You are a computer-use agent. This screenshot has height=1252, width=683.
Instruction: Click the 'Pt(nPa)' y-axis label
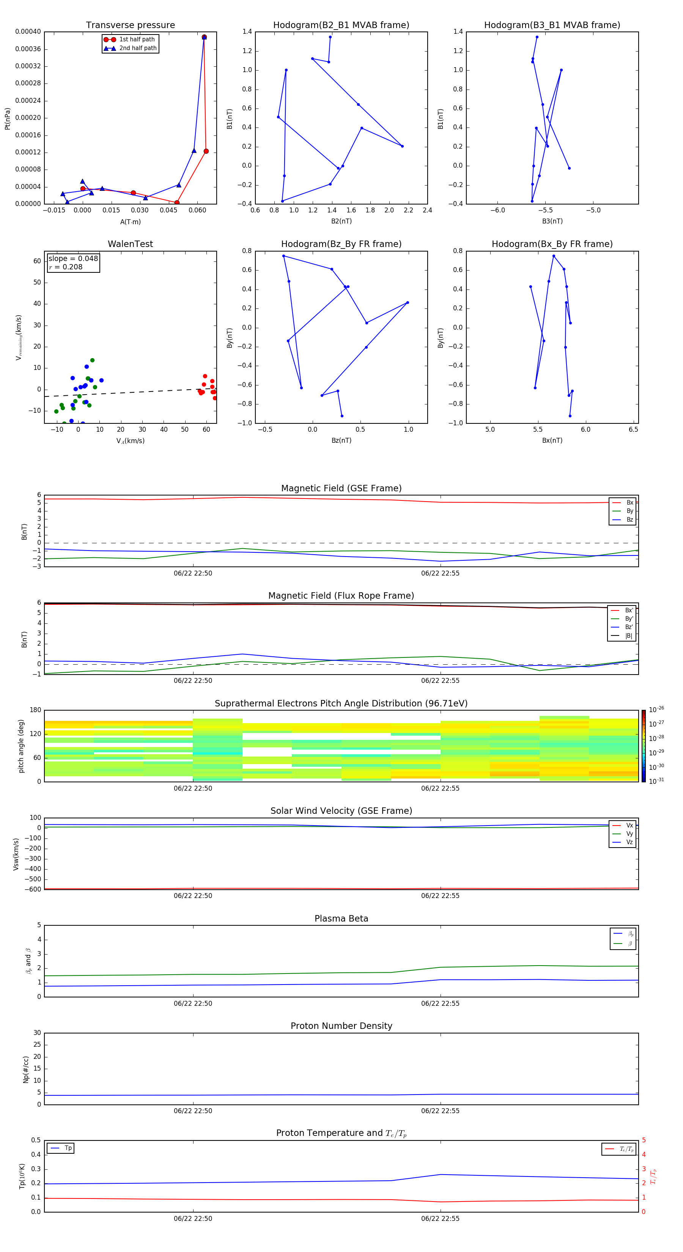[7, 119]
